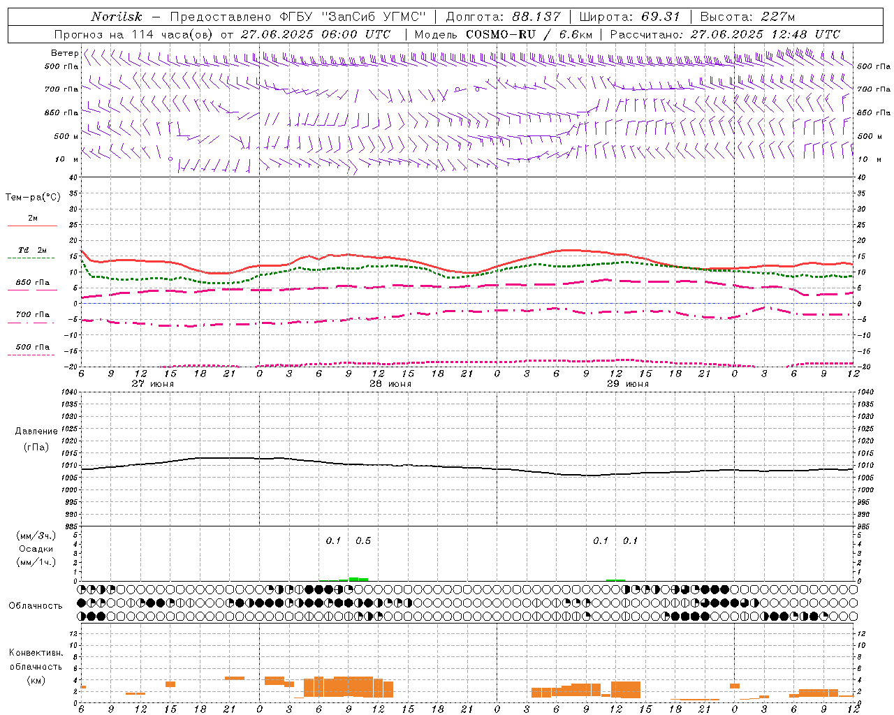
Task: Click the "Высота: 227м" header value
Action: (747, 17)
